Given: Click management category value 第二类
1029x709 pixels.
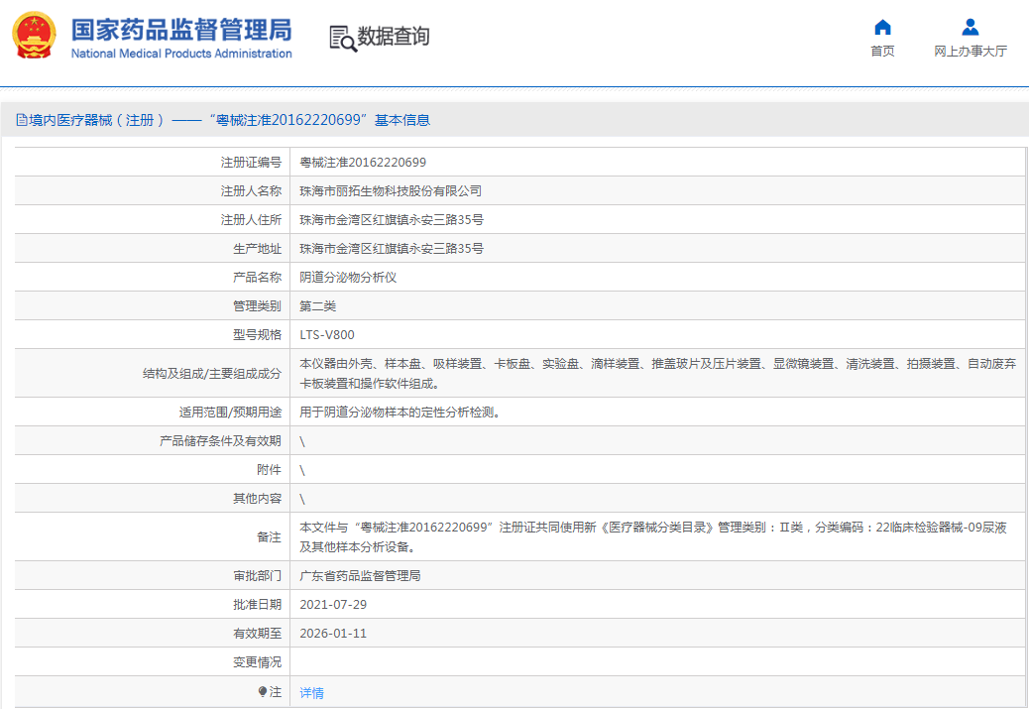Looking at the screenshot, I should [318, 306].
